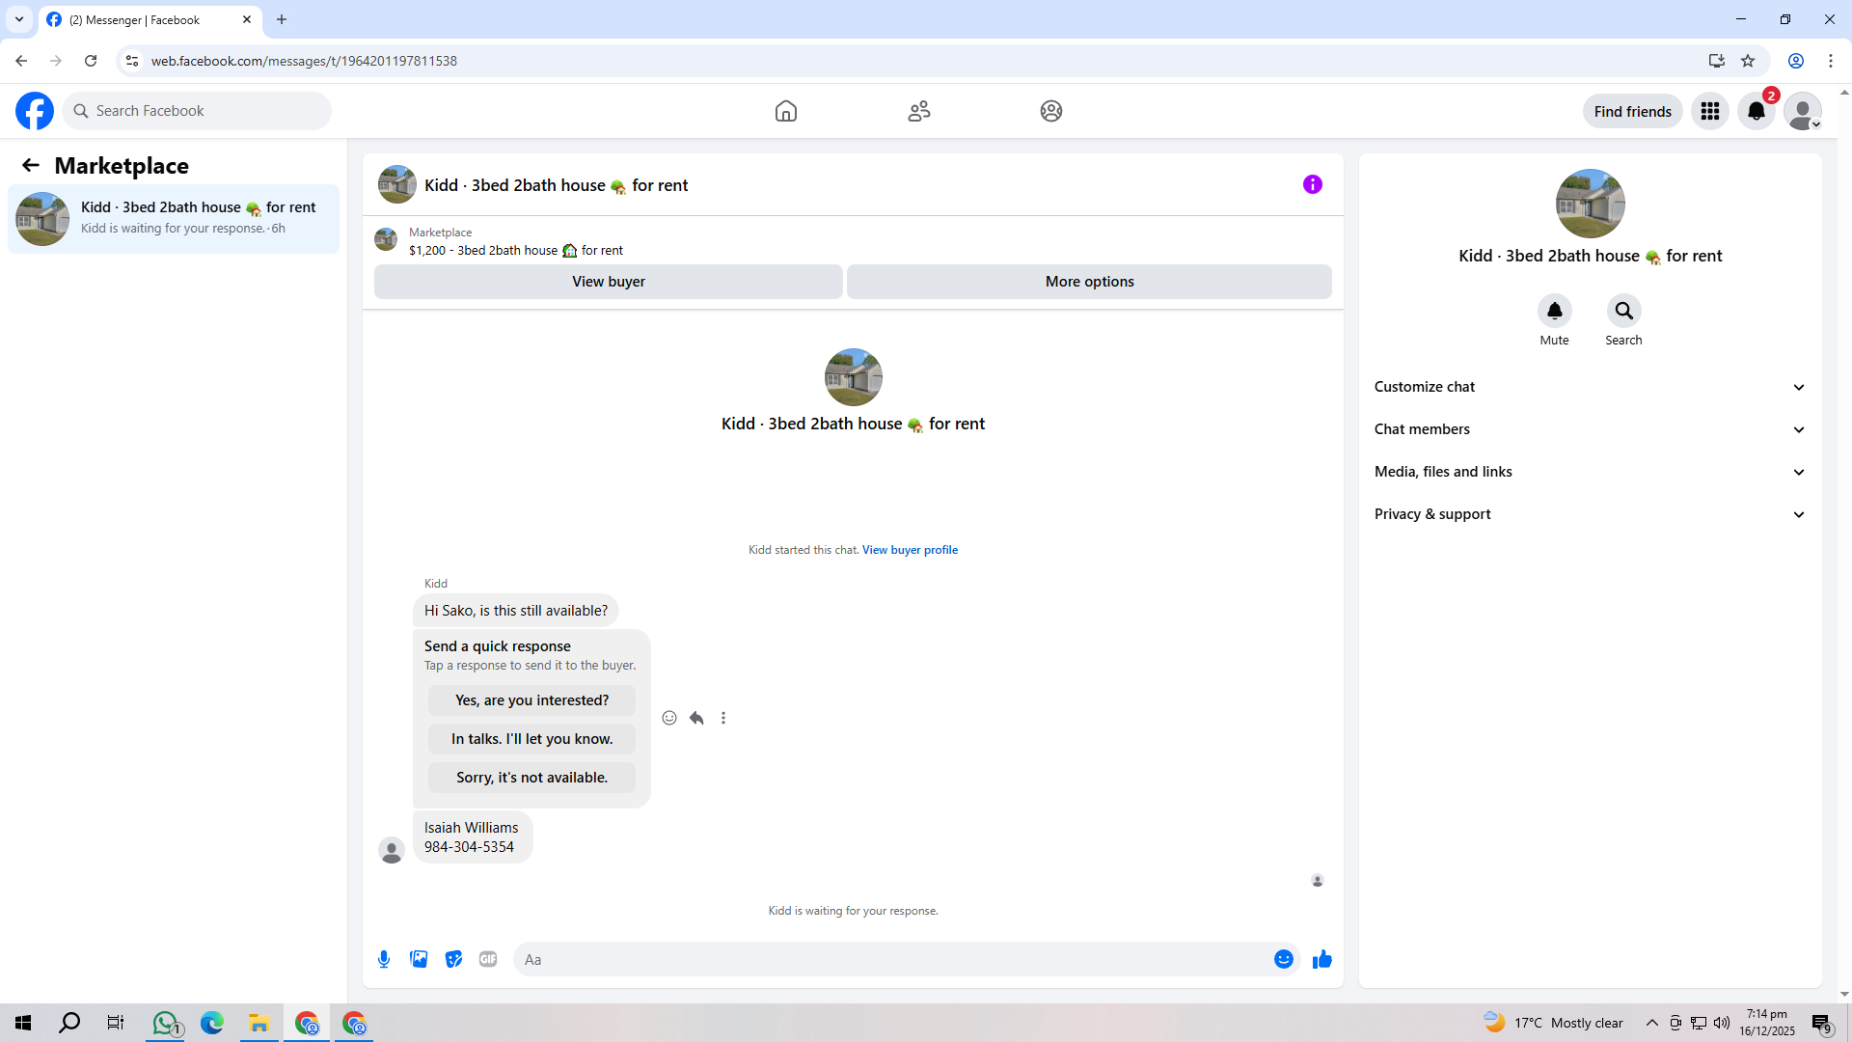Viewport: 1852px width, 1042px height.
Task: Send quick response 'Yes, are you interested?'
Action: pos(532,700)
